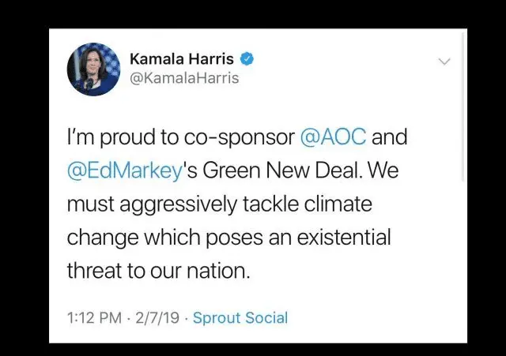This screenshot has width=506, height=356.
Task: Open Kamala Harris's profile photo
Action: click(x=93, y=69)
